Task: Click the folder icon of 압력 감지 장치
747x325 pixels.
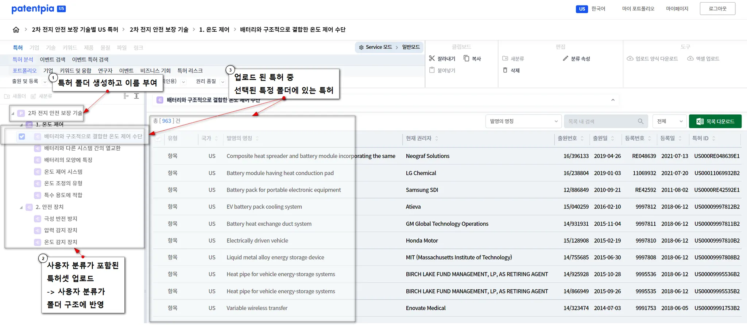Action: pyautogui.click(x=37, y=230)
